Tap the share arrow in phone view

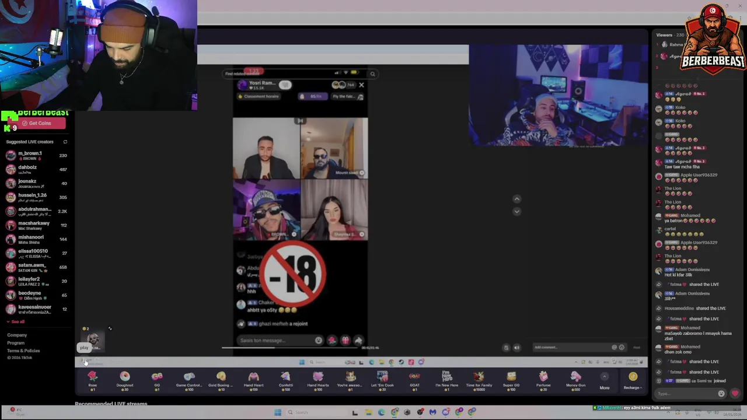click(x=358, y=341)
